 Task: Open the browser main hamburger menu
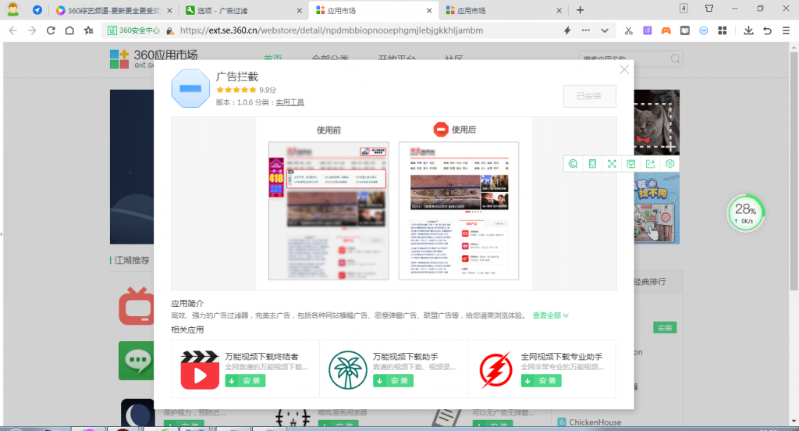tap(787, 30)
